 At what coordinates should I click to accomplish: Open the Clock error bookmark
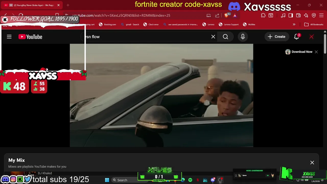(151, 25)
